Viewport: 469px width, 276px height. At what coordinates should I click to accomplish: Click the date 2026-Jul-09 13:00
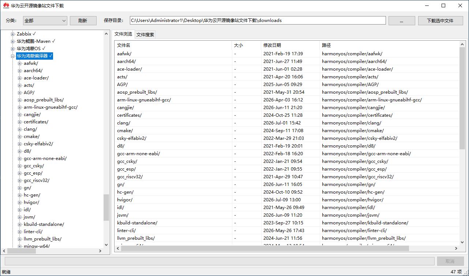pos(282,199)
